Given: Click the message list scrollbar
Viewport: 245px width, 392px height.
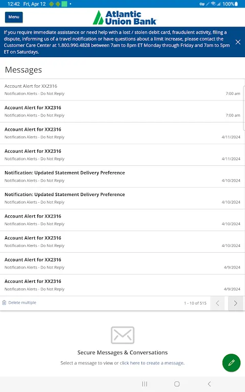Looking at the screenshot, I should pos(244,108).
